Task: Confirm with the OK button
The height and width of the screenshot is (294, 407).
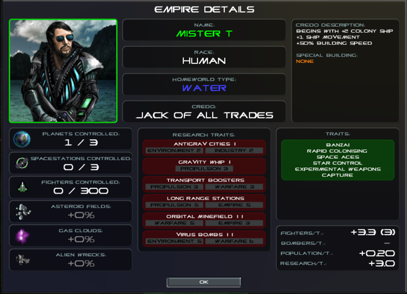Action: (x=204, y=282)
